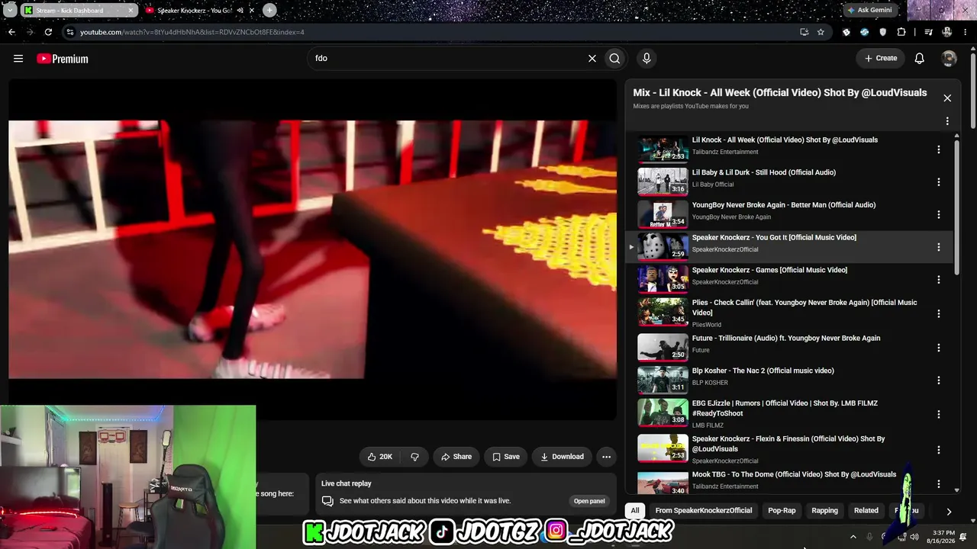Go back in browser history
Screen dimensions: 977x549
pos(11,32)
